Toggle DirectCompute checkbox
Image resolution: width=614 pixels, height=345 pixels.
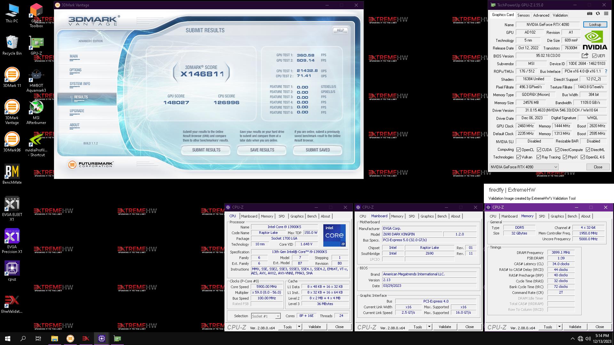tap(557, 149)
